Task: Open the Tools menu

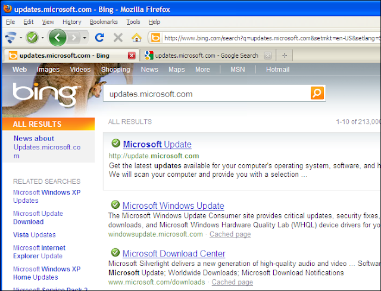Action: (133, 22)
